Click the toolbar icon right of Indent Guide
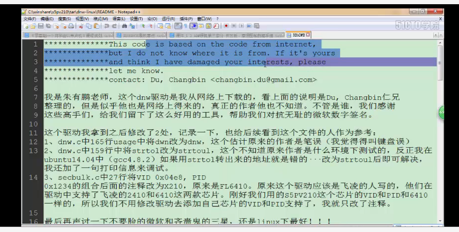 [201, 26]
